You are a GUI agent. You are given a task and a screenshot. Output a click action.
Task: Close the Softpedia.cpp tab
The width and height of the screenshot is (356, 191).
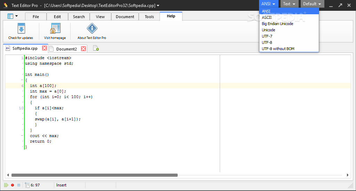pyautogui.click(x=44, y=48)
